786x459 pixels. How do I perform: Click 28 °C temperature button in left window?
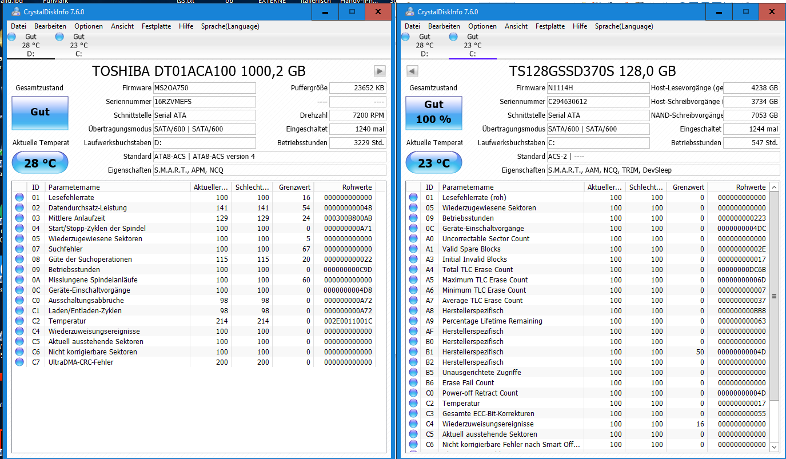40,163
